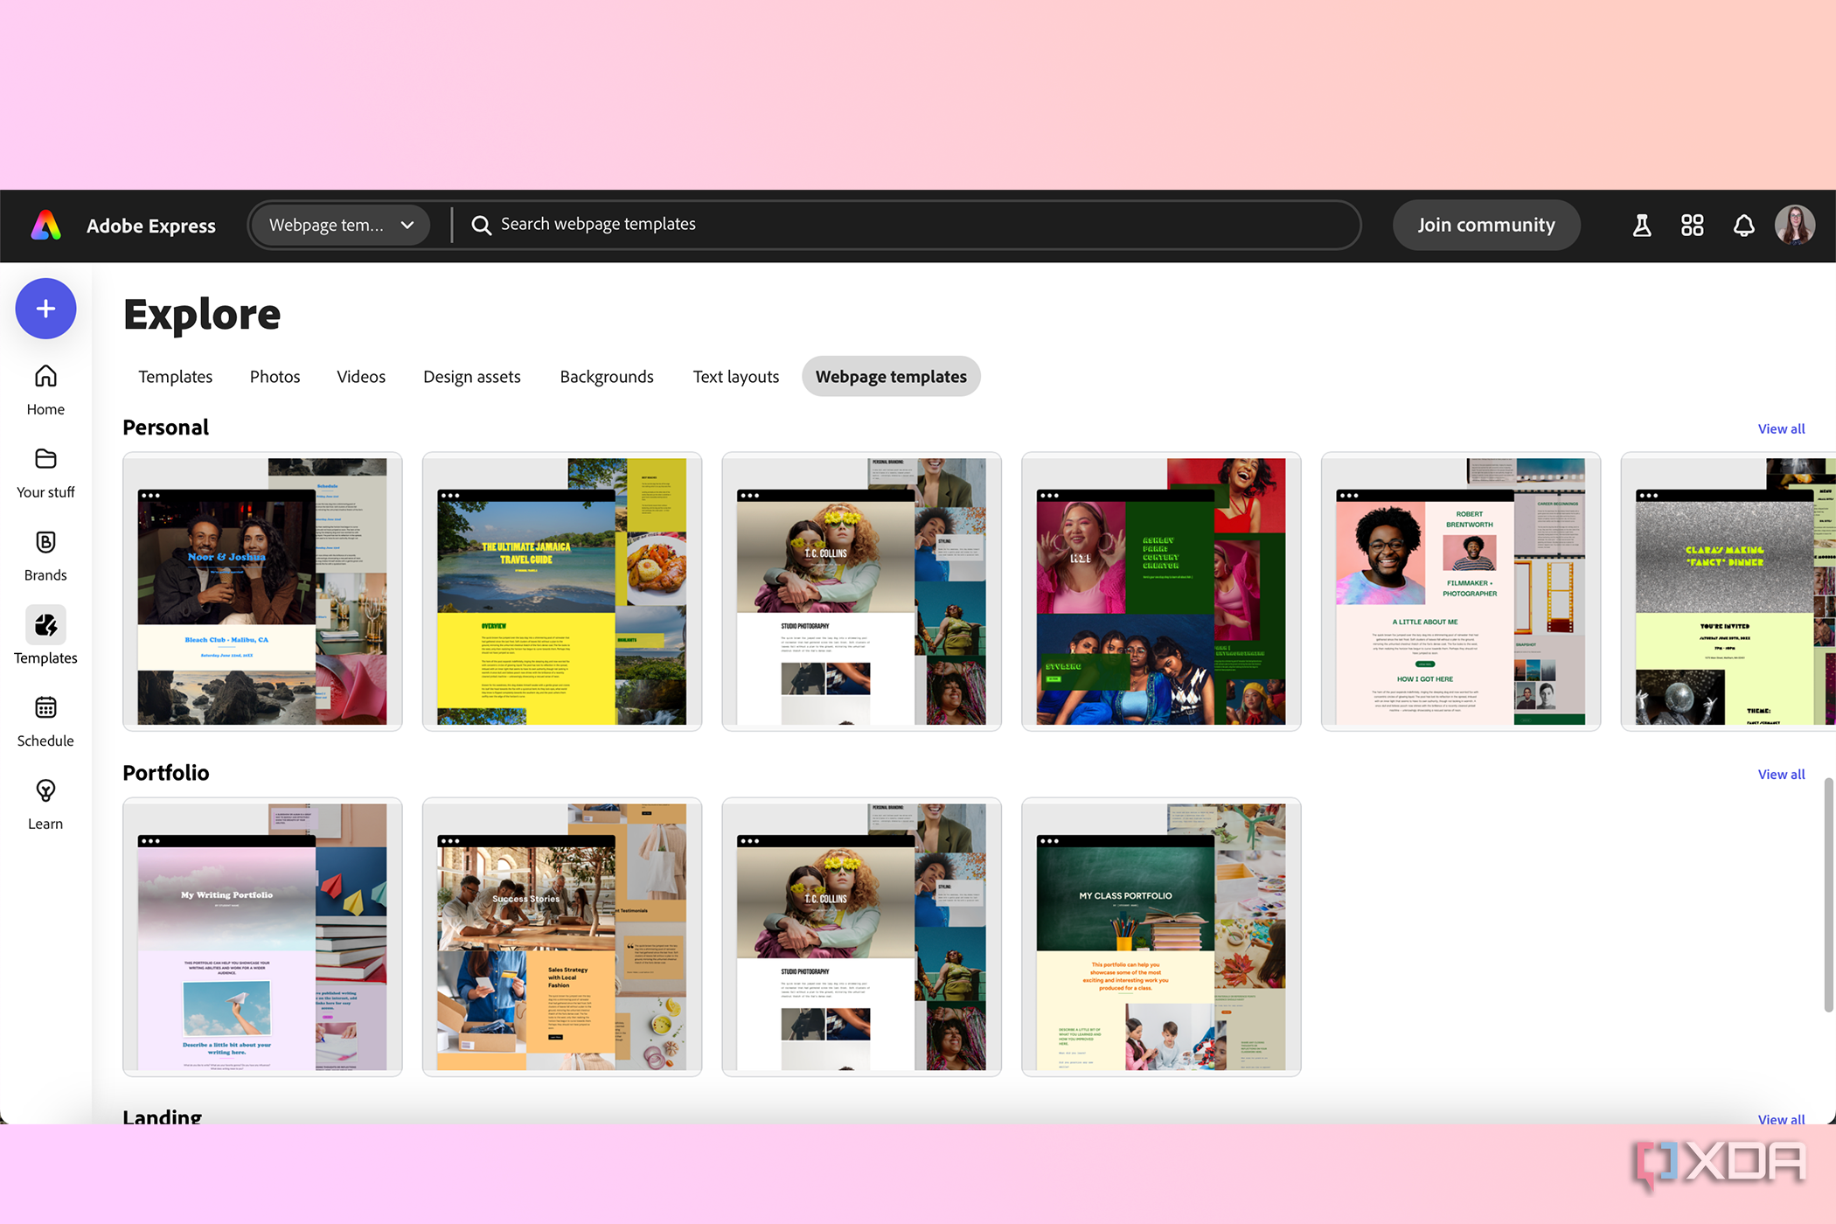
Task: View all Personal templates
Action: (x=1781, y=428)
